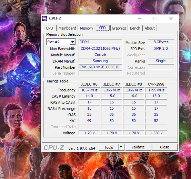191x179 pixels.
Task: Click the DDR4 memory type field
Action: coord(100,42)
